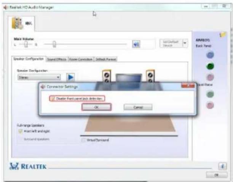Click the green Front Panel jack

(210, 94)
